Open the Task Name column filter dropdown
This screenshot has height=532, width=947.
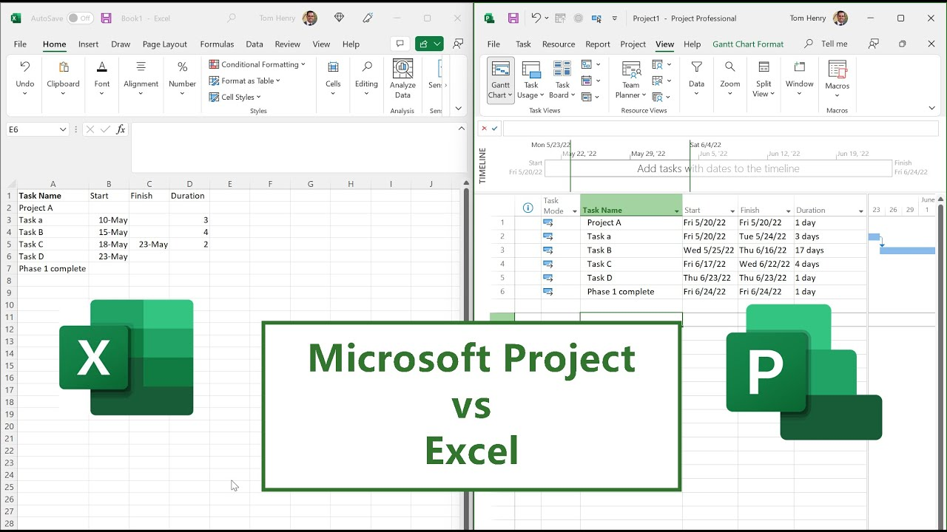(x=675, y=210)
